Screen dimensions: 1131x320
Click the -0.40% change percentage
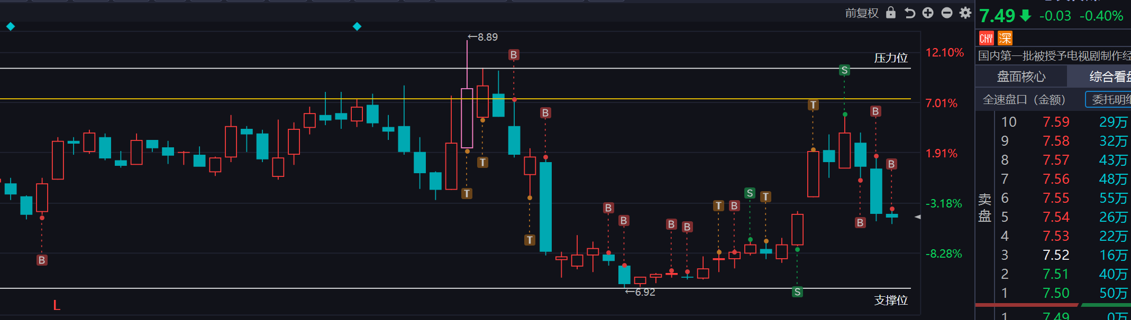click(1101, 16)
